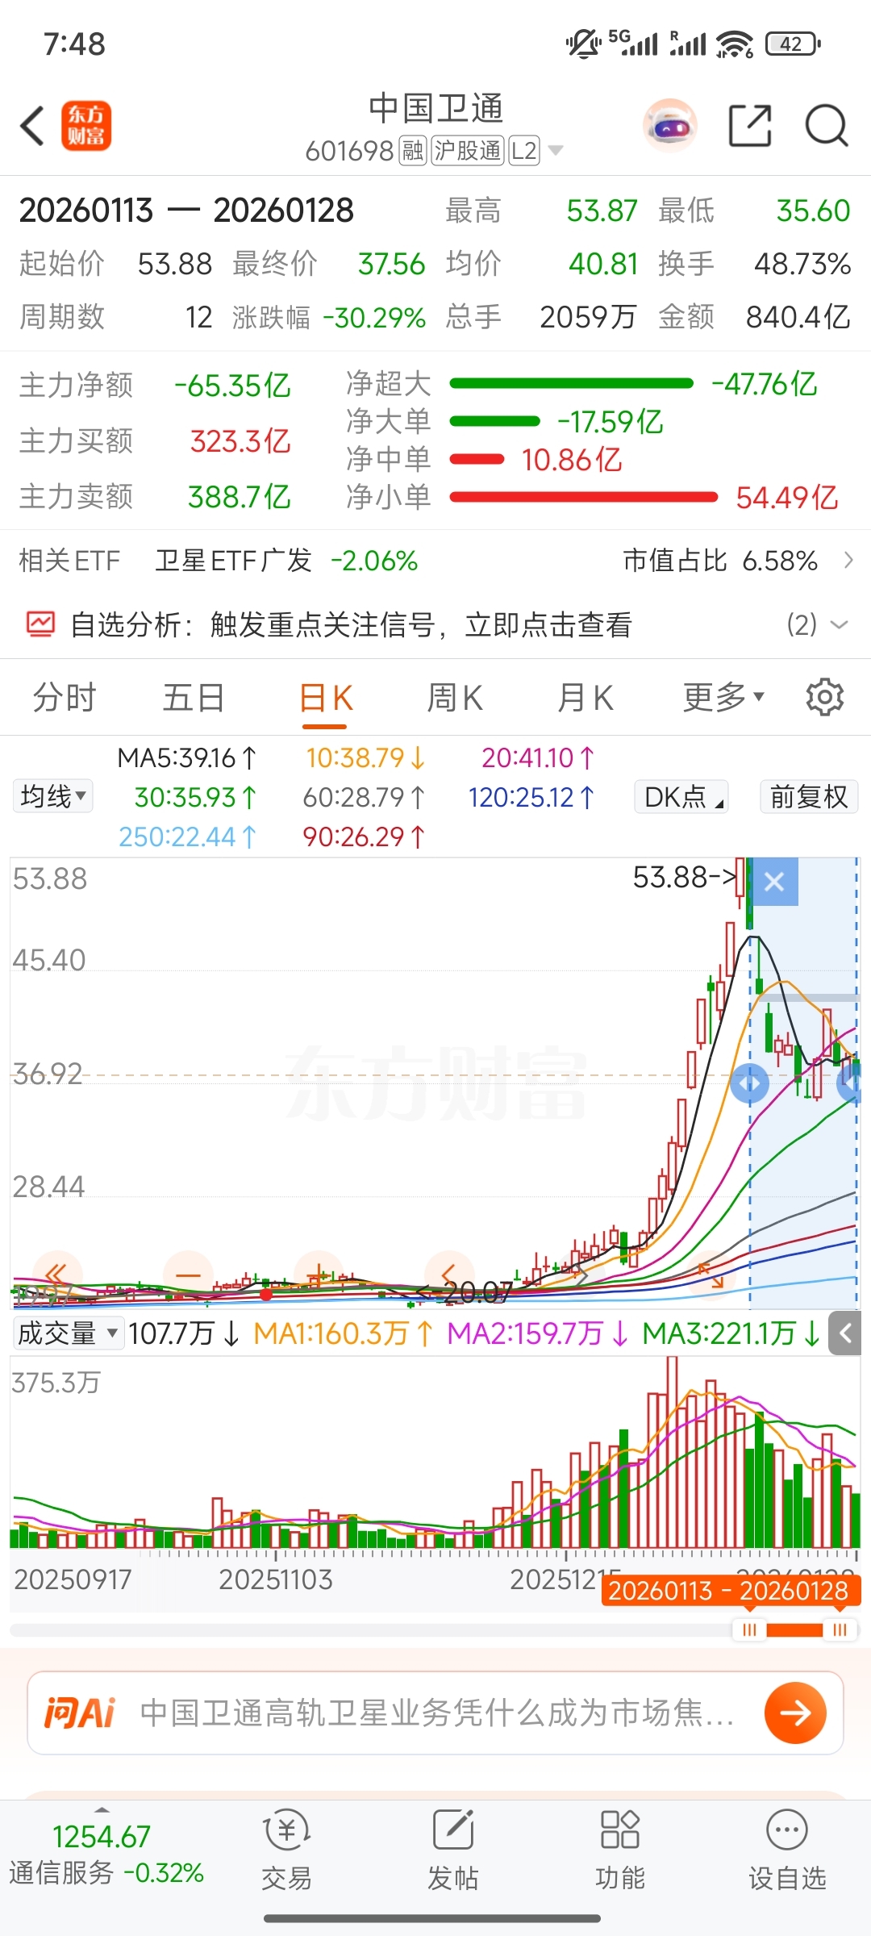Tap 净超大 value -47.76亿

[x=764, y=384]
